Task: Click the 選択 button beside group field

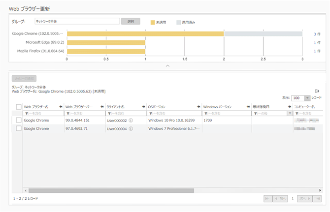Action: 131,22
